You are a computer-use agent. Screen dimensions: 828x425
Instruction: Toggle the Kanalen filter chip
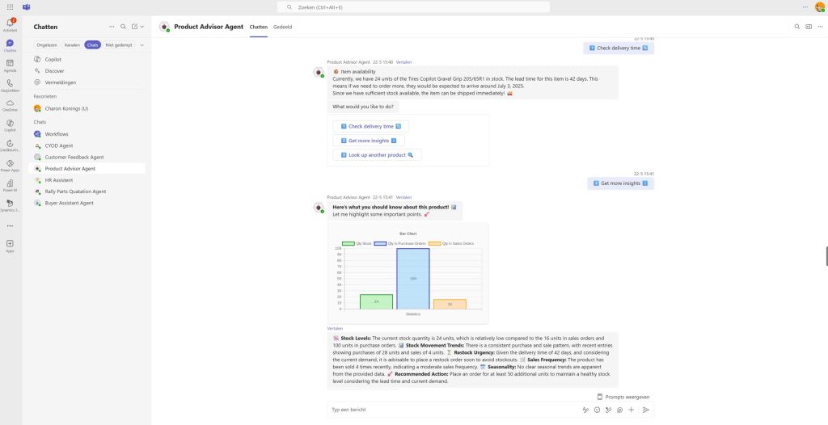[x=72, y=45]
